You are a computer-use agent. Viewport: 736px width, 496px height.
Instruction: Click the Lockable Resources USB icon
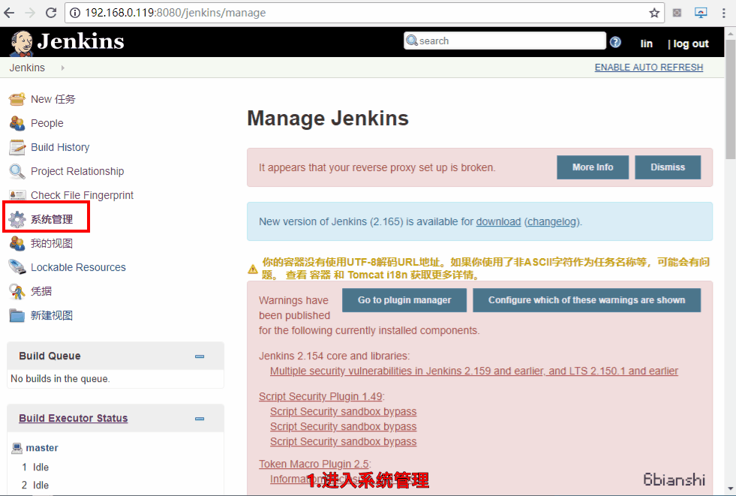17,267
